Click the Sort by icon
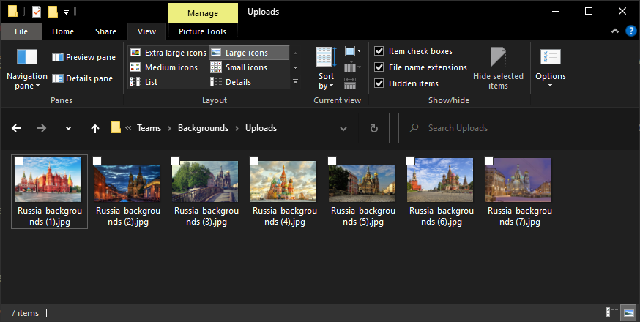The width and height of the screenshot is (640, 322). click(326, 67)
